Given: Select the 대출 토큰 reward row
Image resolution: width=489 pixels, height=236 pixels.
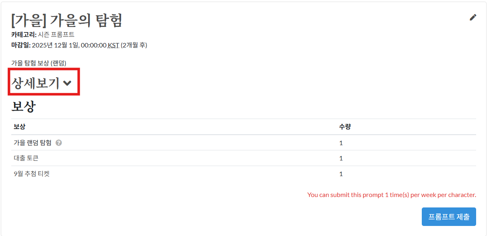Looking at the screenshot, I should click(x=243, y=158).
